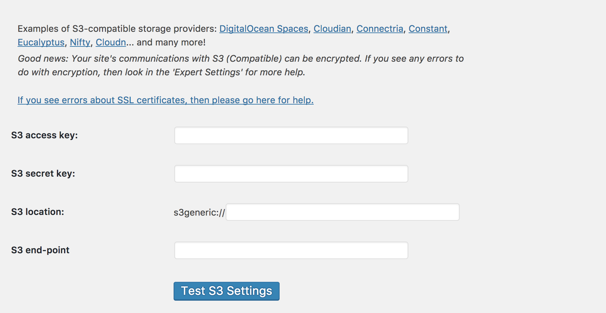Click the Test S3 Settings button
606x313 pixels.
coord(226,291)
